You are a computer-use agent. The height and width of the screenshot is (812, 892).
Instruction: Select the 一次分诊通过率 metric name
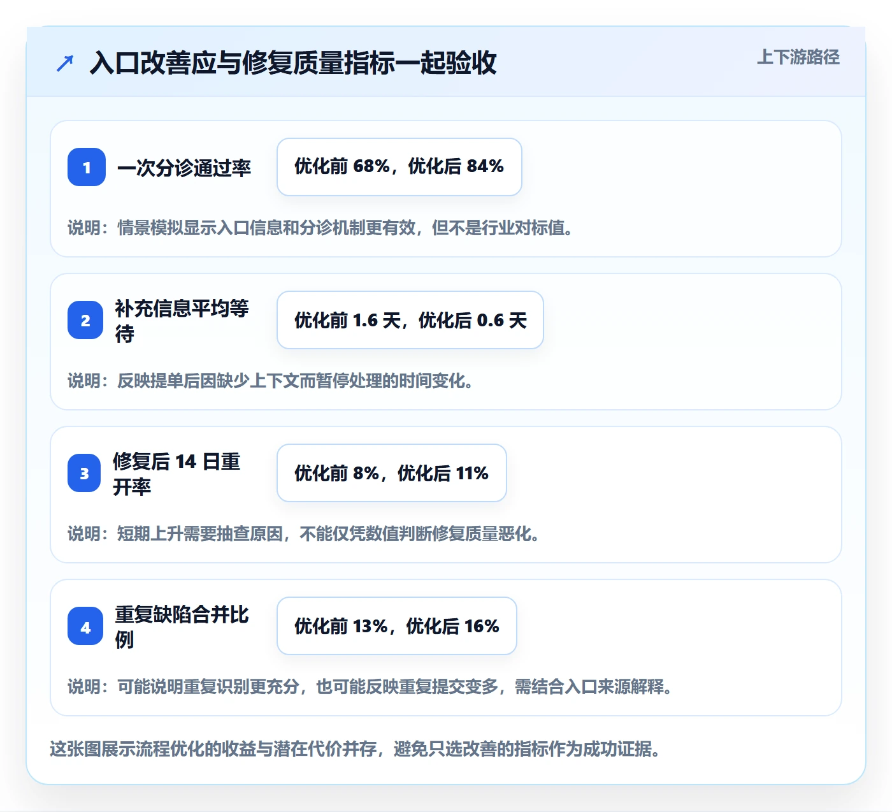tap(184, 168)
